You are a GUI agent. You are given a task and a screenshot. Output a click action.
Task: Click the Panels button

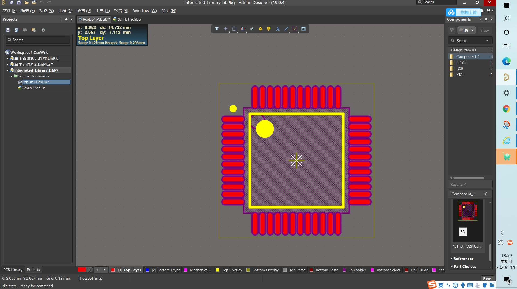488,279
